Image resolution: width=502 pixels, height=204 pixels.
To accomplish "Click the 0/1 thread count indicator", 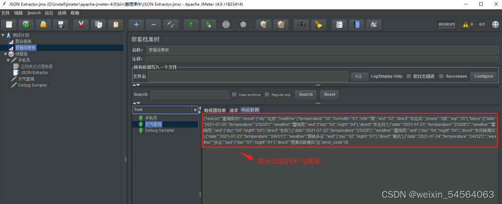I will click(482, 25).
